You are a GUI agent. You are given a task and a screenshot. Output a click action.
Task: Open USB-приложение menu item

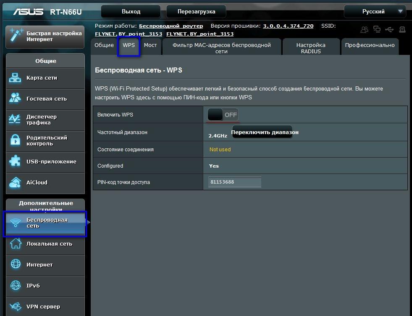pos(45,162)
